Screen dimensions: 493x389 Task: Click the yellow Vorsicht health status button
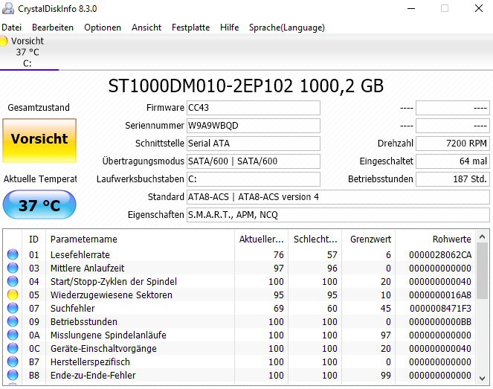click(39, 141)
